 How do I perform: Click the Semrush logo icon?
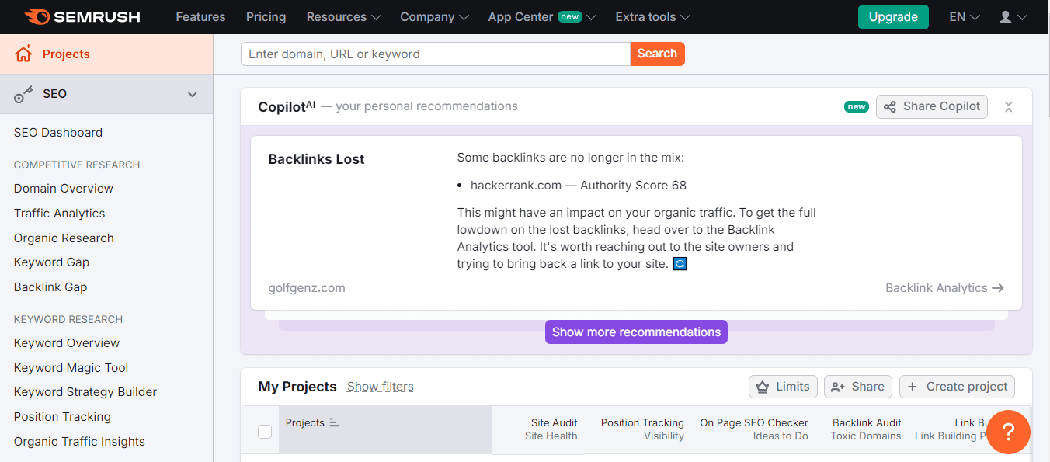tap(37, 16)
